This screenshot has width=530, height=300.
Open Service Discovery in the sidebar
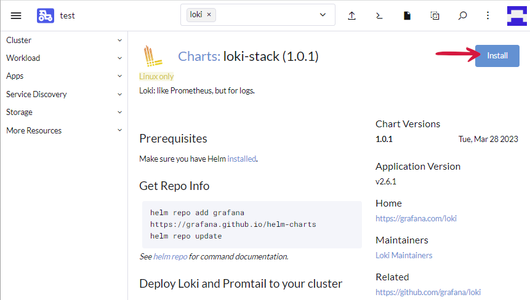(62, 94)
